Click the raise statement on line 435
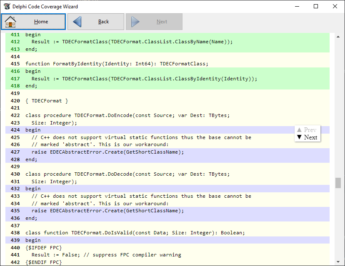345x266 pixels. [x=107, y=211]
